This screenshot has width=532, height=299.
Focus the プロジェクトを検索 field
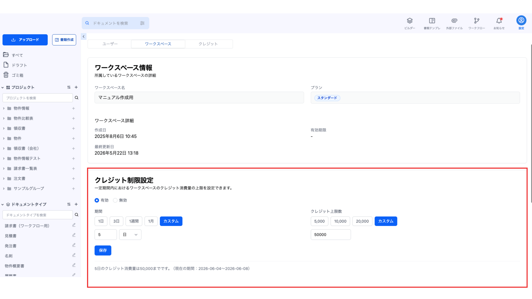pos(37,98)
